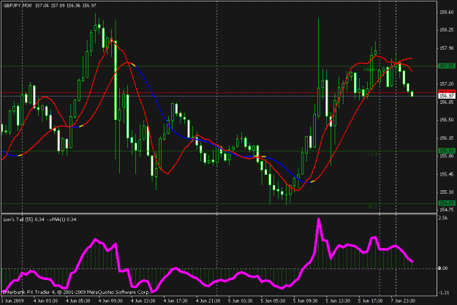Click the 154.75 price scale label
The height and width of the screenshot is (305, 457).
pyautogui.click(x=446, y=210)
